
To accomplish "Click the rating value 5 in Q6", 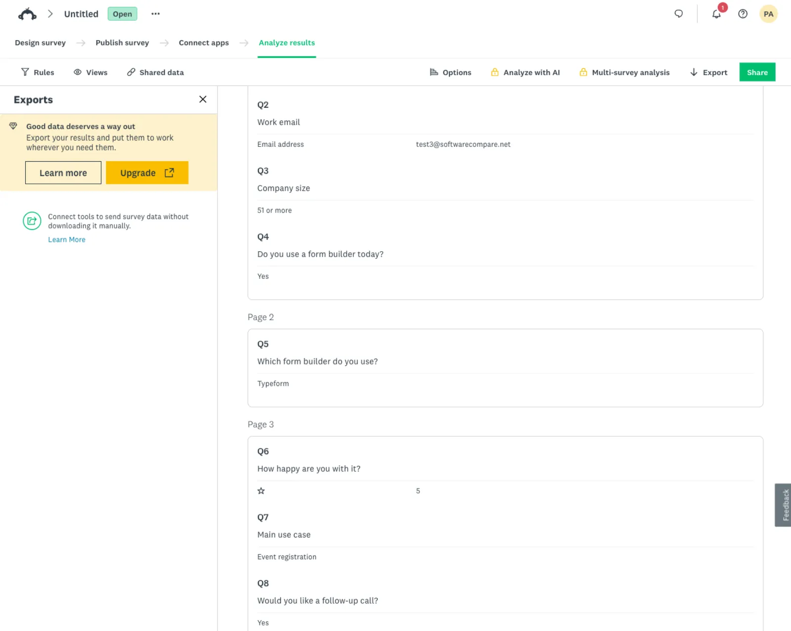I will pyautogui.click(x=418, y=491).
